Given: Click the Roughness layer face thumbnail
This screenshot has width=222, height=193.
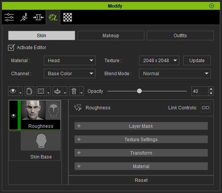Looking at the screenshot, I should 33,110.
